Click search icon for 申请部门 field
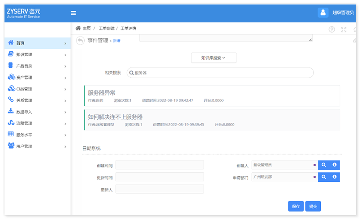 [x=323, y=177]
